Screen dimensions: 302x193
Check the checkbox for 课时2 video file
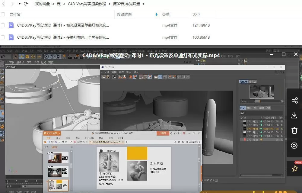(x=3, y=37)
